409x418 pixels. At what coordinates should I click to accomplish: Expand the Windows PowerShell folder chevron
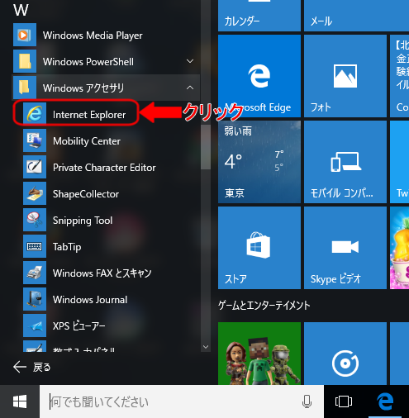(x=190, y=61)
